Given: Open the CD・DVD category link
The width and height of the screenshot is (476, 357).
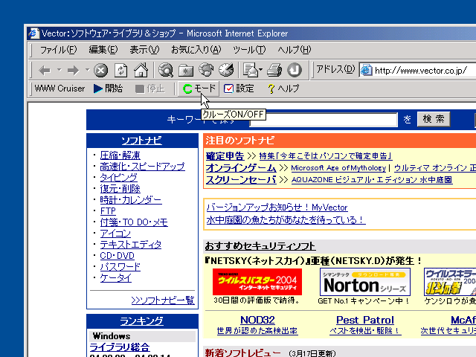Looking at the screenshot, I should [118, 256].
